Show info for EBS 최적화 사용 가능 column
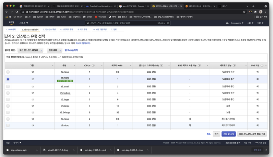Image resolution: width=273 pixels, height=157 pixels. [199, 65]
